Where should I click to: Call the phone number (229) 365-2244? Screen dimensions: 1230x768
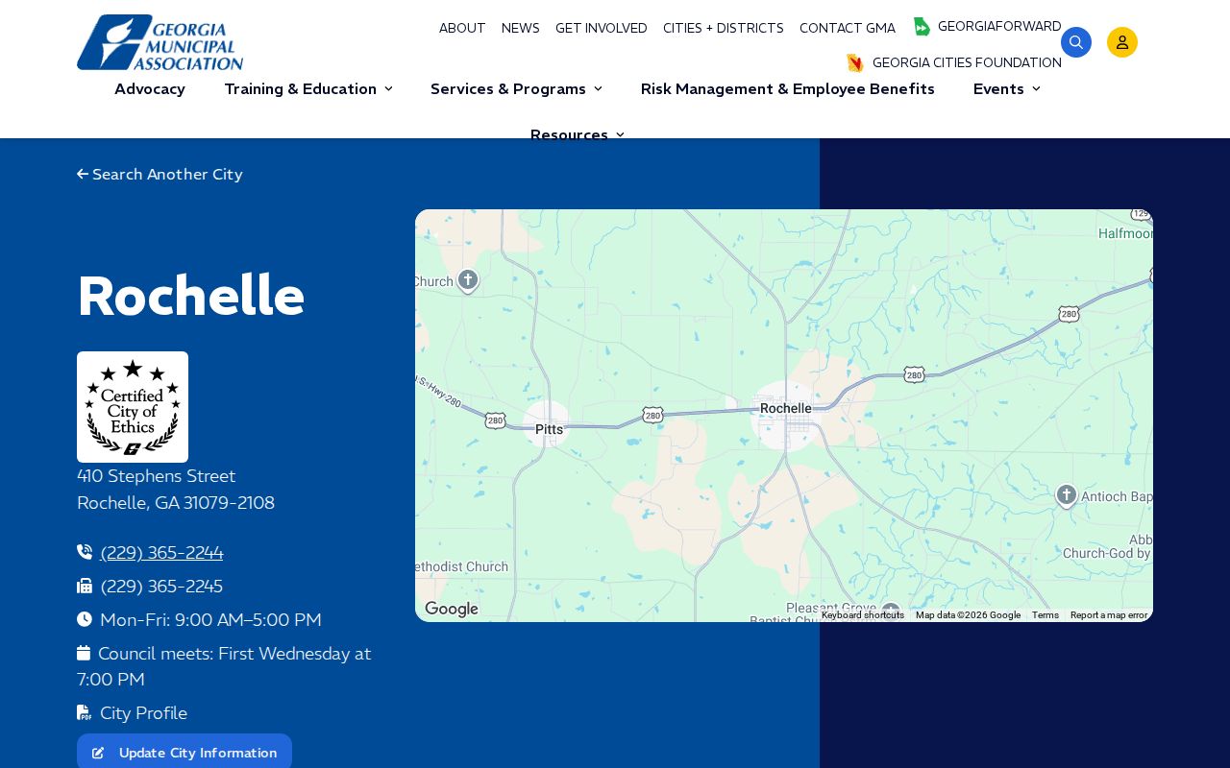tap(161, 553)
